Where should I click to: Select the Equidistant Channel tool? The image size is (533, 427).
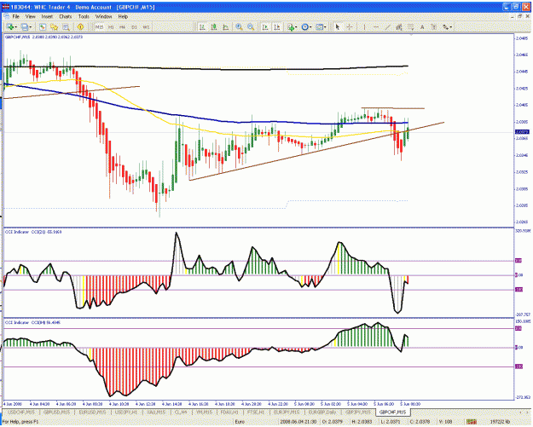pos(399,26)
